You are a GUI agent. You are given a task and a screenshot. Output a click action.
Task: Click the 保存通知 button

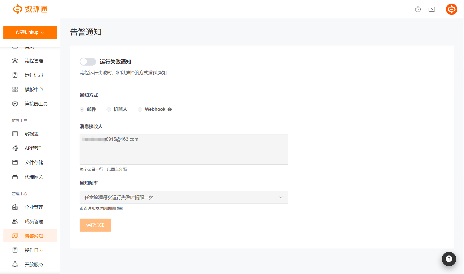(95, 225)
